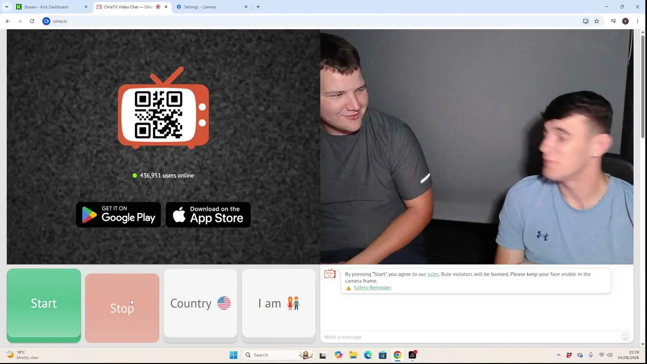Click the green Start button
Viewport: 647px width, 364px height.
point(44,305)
